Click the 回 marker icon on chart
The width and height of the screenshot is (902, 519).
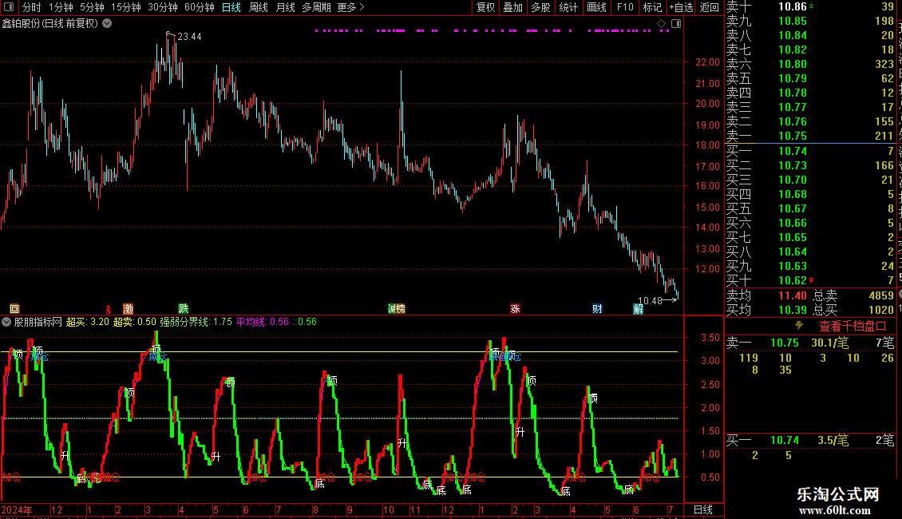click(14, 309)
